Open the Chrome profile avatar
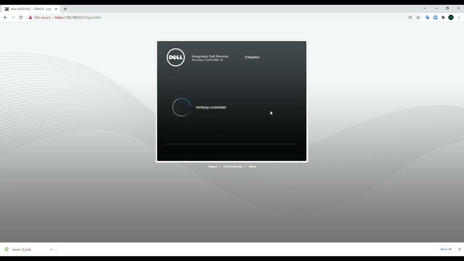Screen dimensions: 464x261 pos(451,17)
